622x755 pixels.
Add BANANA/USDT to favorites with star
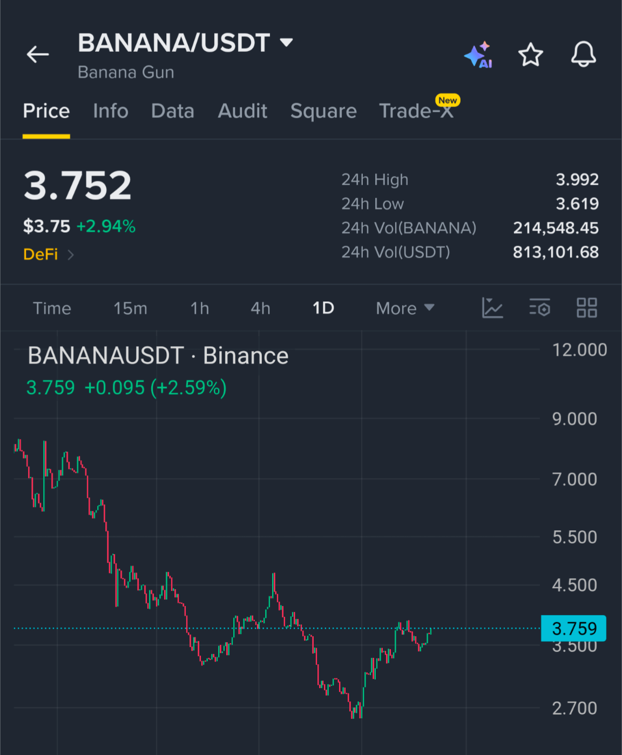pos(530,55)
